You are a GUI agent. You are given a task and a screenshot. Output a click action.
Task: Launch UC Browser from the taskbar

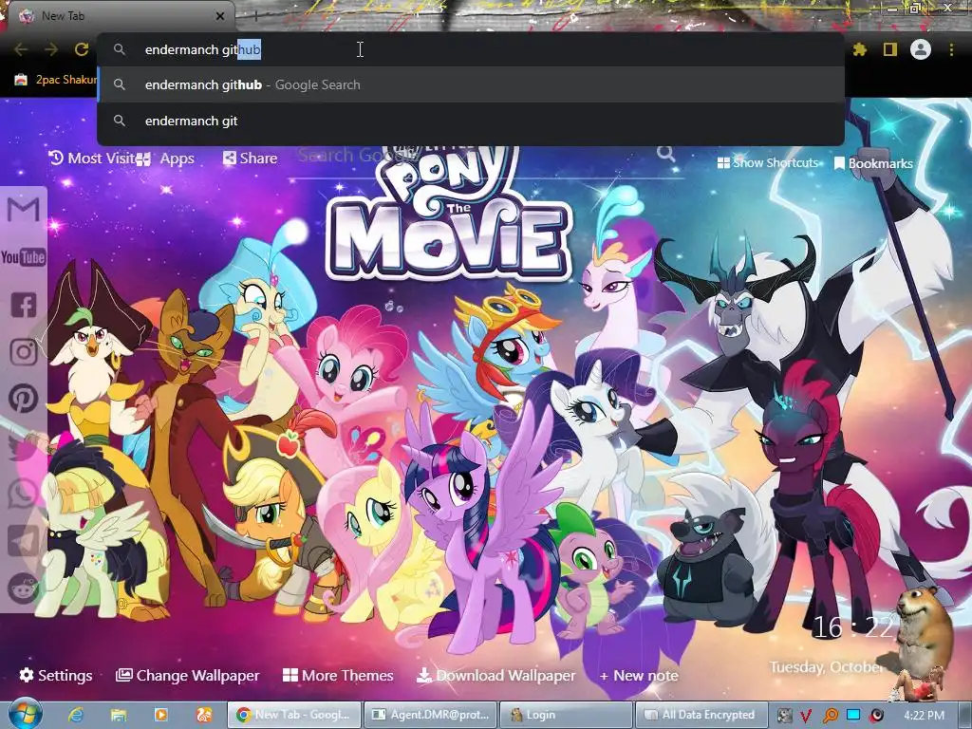(204, 715)
